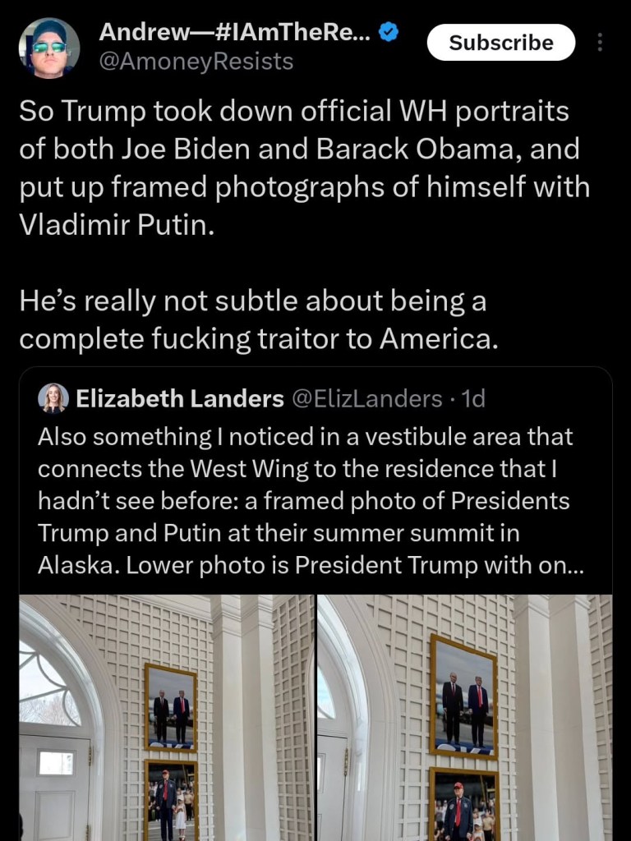Click the top framed picture in right photo
Image resolution: width=631 pixels, height=841 pixels.
(x=463, y=696)
